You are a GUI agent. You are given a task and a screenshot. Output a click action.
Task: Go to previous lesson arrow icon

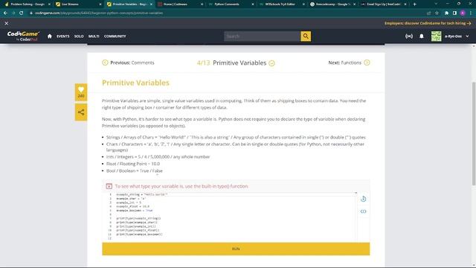pyautogui.click(x=105, y=63)
